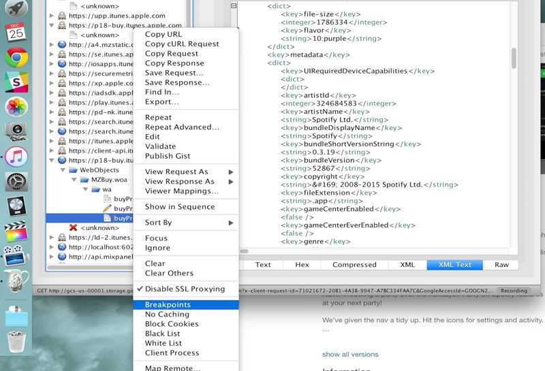Expand the http://a4.mzstatic host node
Image resolution: width=545 pixels, height=371 pixels.
click(x=52, y=44)
